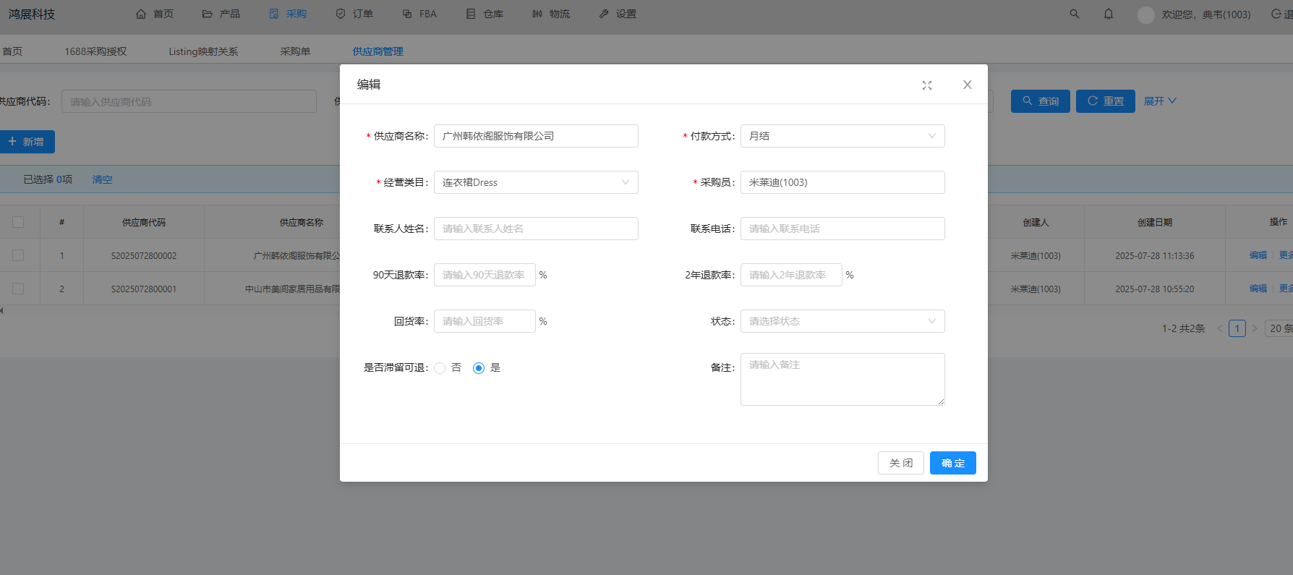This screenshot has height=575, width=1293.
Task: Open the 仓库 warehouse menu icon
Action: point(471,14)
